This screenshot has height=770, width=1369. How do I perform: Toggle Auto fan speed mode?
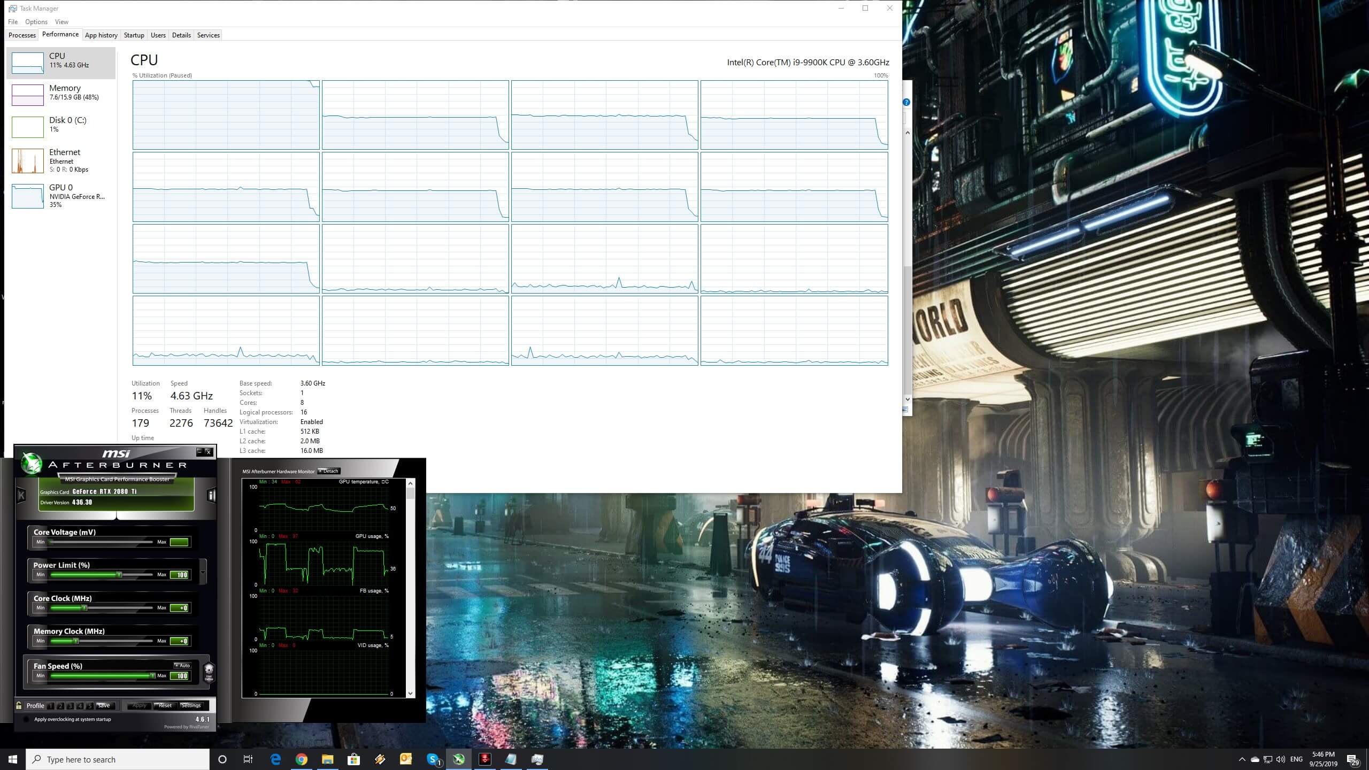pos(182,666)
